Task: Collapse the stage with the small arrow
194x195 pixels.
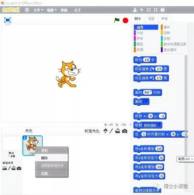Action: [130, 124]
